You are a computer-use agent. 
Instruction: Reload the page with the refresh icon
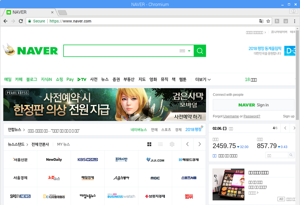[x=21, y=21]
